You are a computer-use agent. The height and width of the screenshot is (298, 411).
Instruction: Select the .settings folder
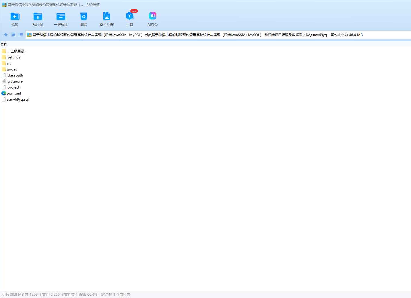click(11, 57)
